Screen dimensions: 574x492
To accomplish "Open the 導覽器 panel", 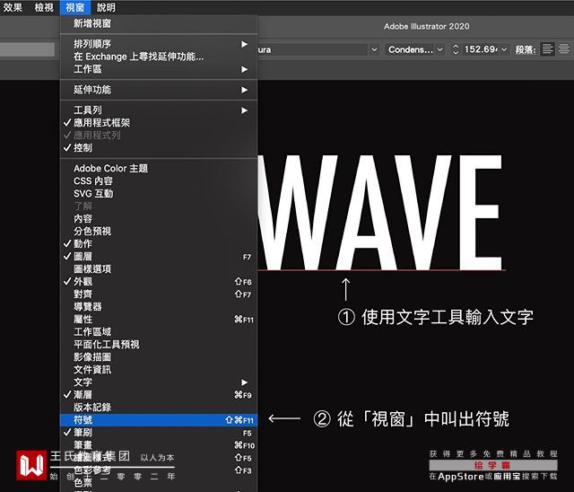I will click(159, 306).
